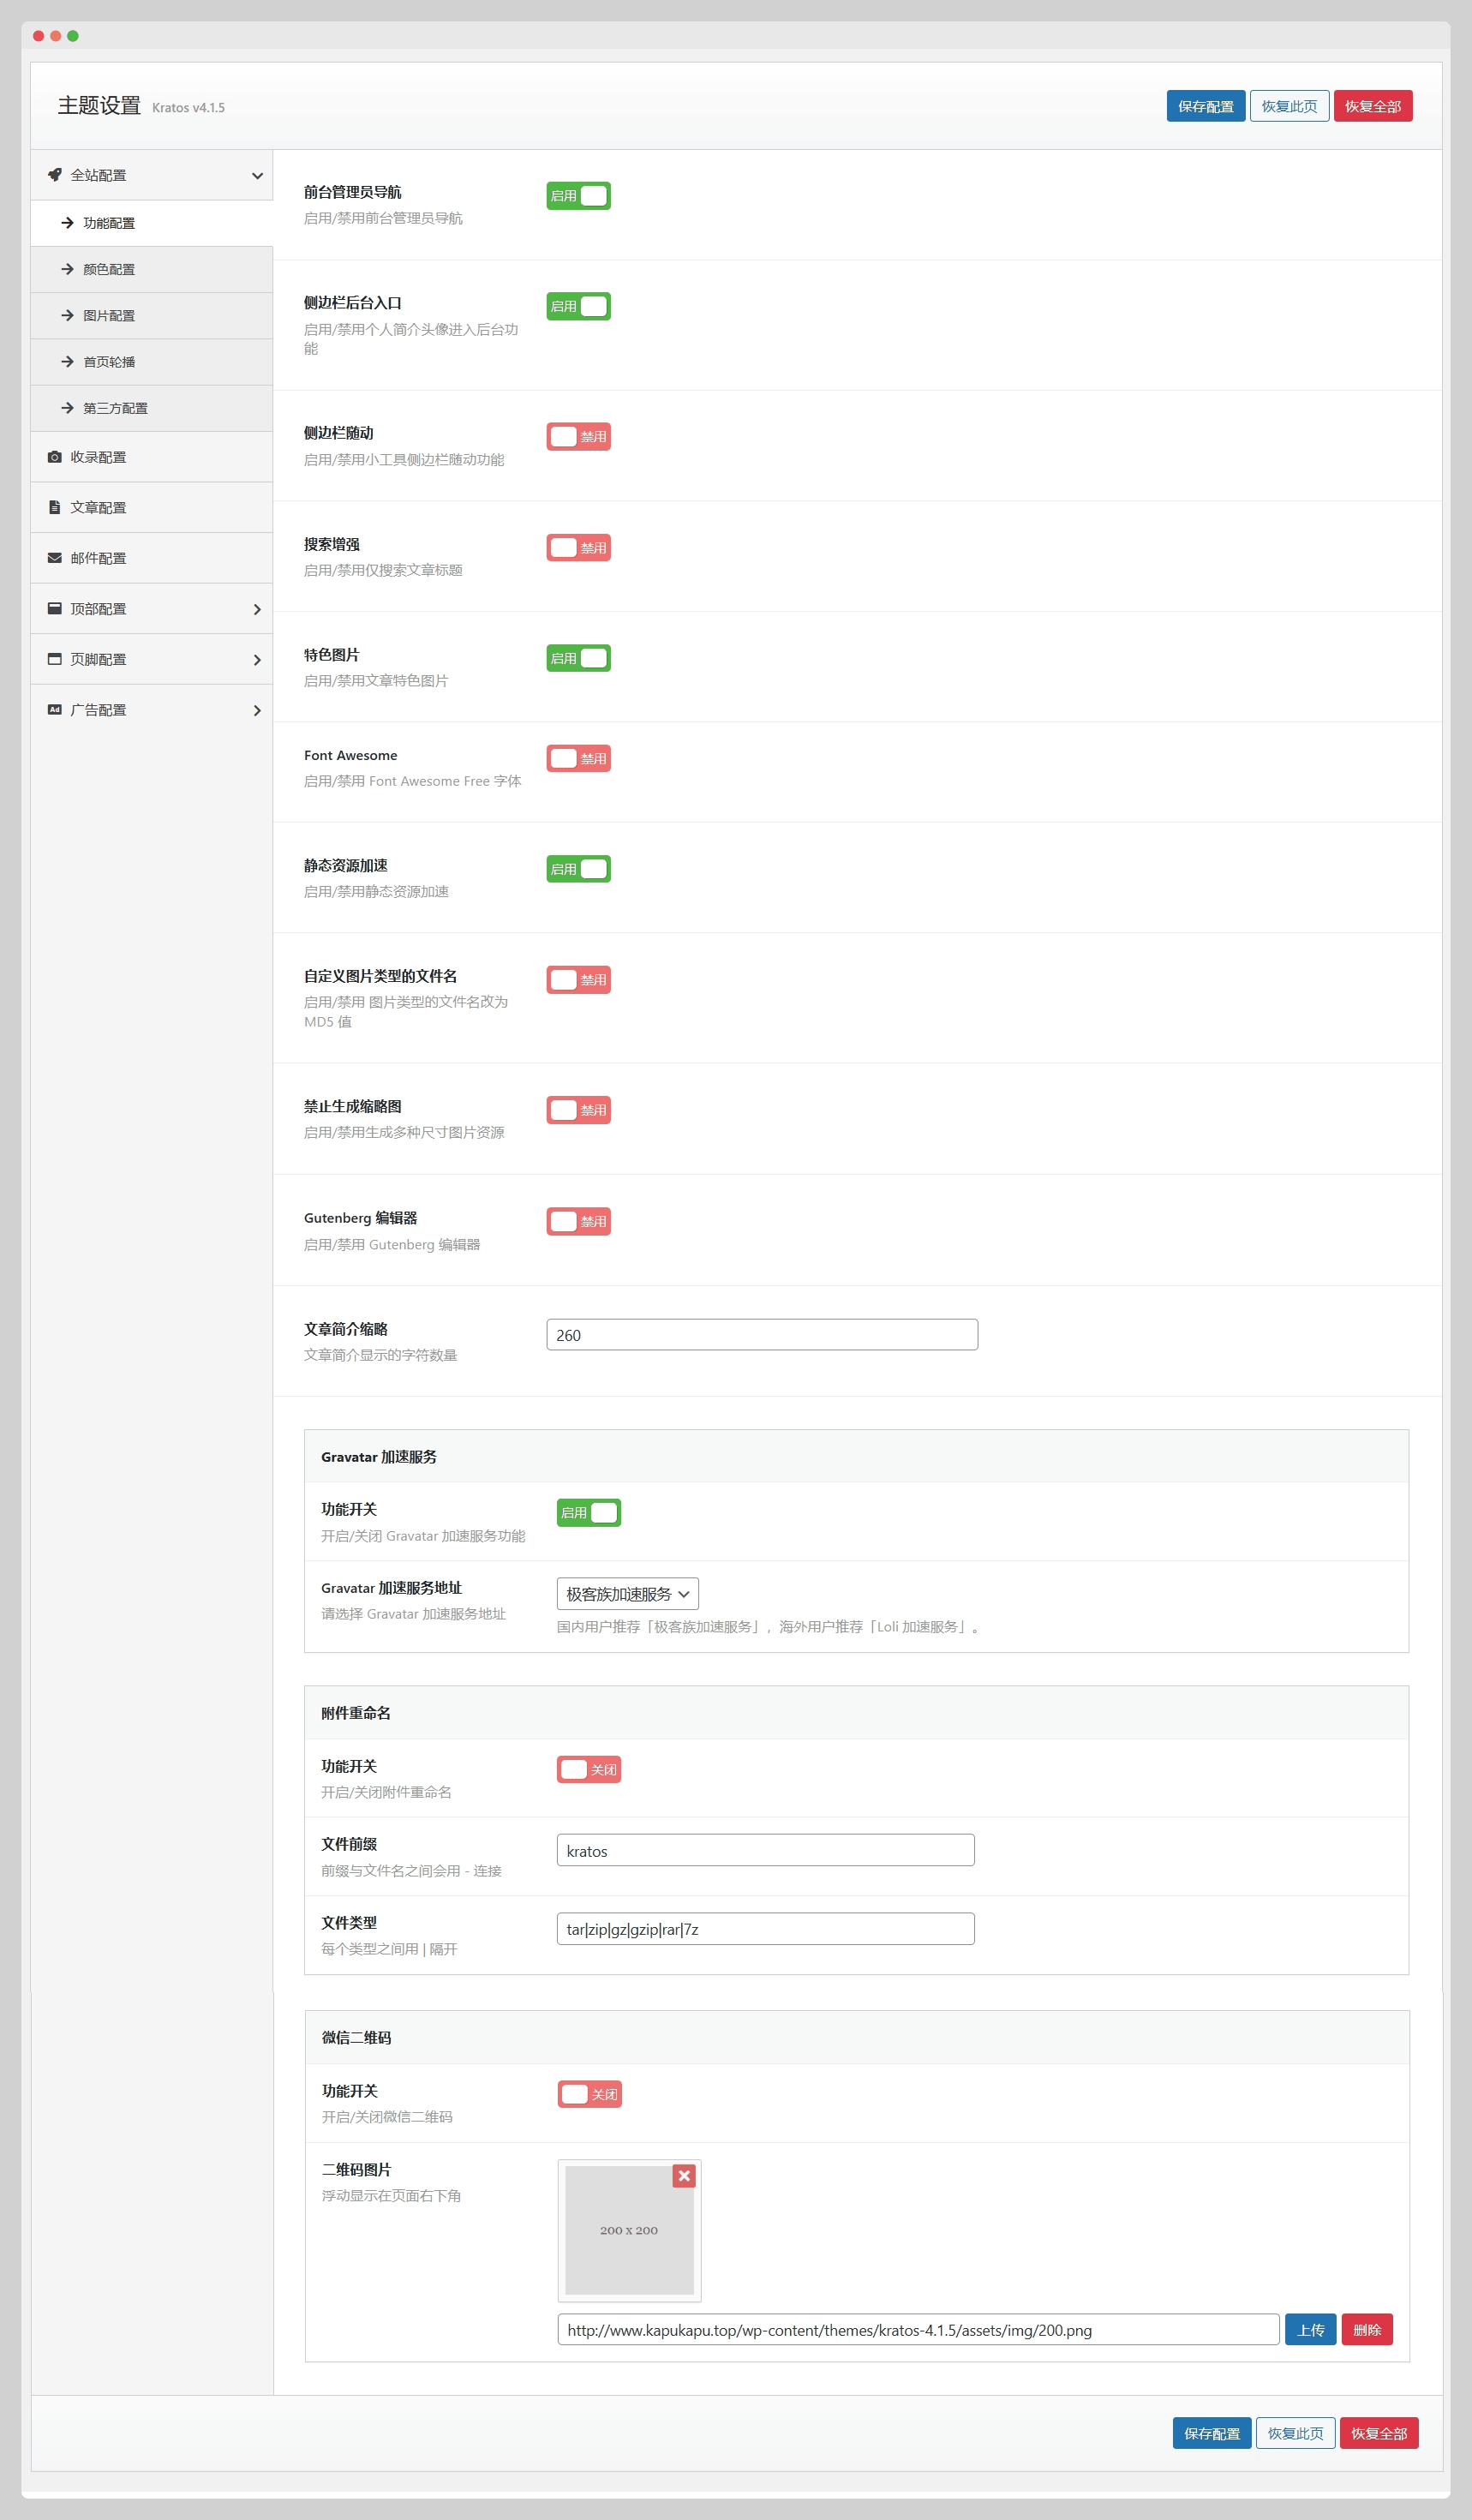This screenshot has height=2520, width=1472.
Task: Open the Gravatar 加速服务地址 dropdown
Action: point(627,1594)
